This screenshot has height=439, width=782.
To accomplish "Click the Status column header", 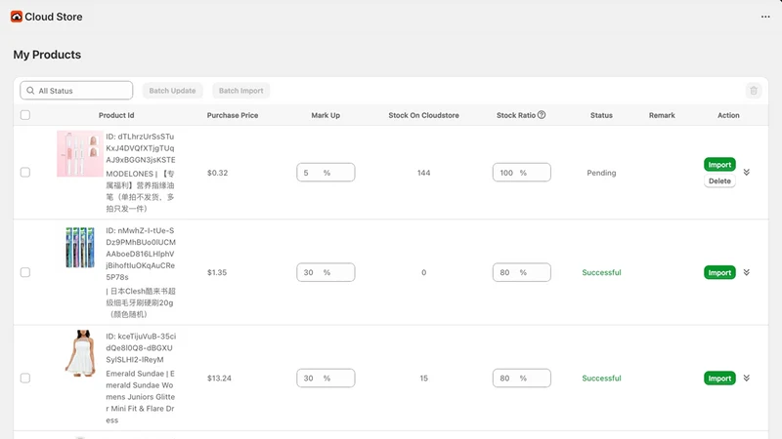I will coord(601,115).
